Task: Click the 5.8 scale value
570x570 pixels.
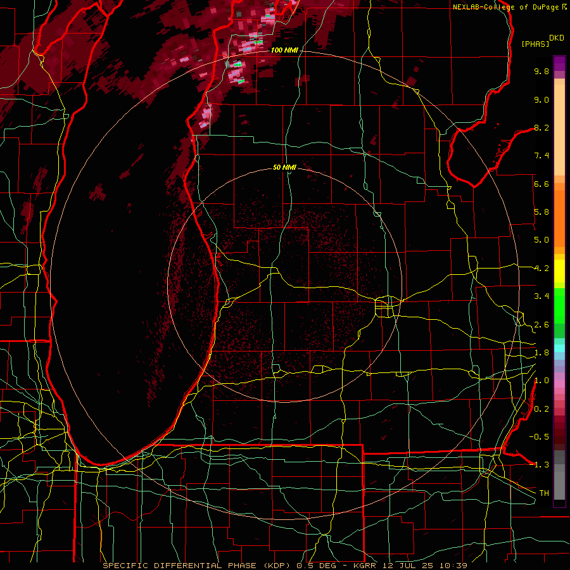Action: point(541,212)
